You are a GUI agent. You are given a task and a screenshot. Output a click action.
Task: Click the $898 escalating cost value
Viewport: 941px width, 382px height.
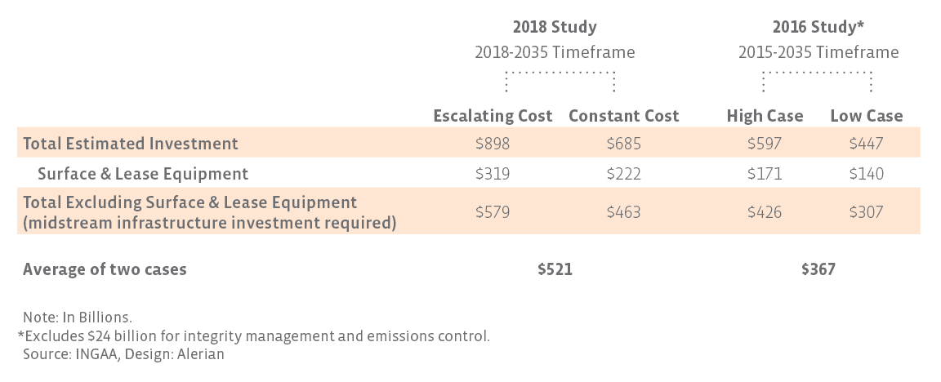493,144
